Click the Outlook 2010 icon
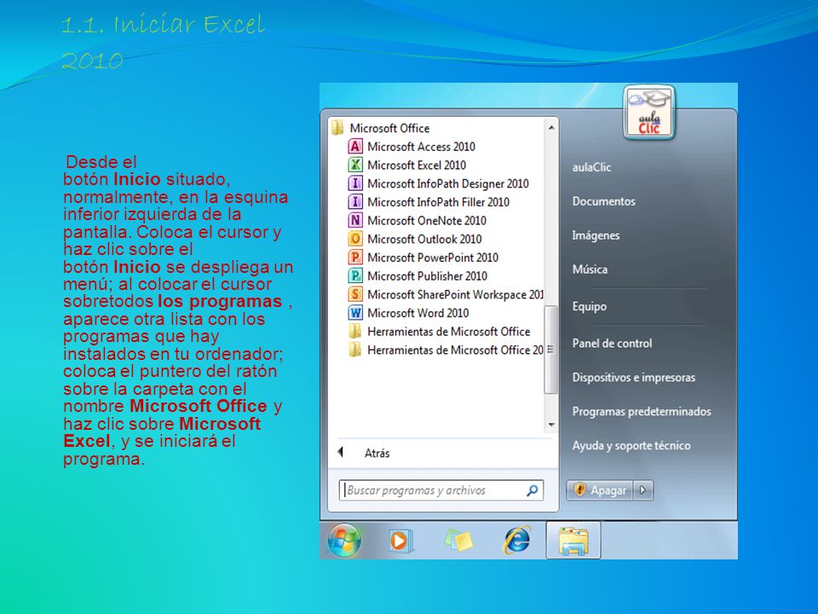Viewport: 818px width, 614px height. [x=355, y=239]
